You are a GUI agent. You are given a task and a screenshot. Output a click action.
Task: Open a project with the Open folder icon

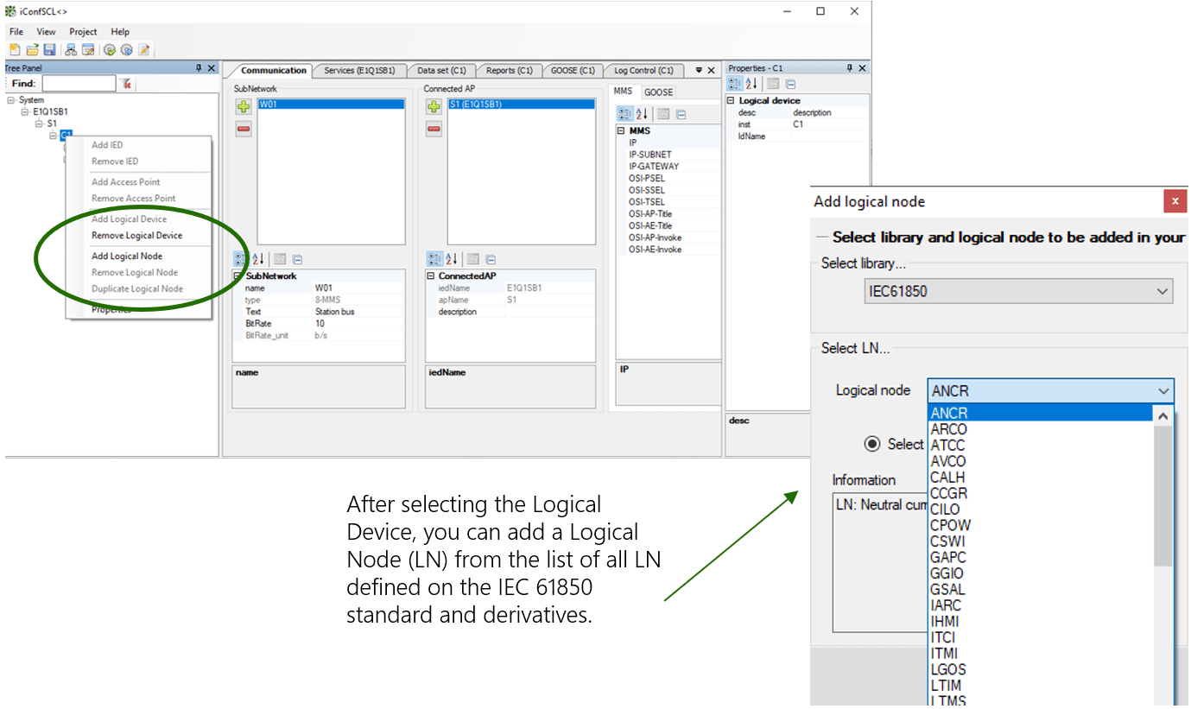(x=32, y=49)
